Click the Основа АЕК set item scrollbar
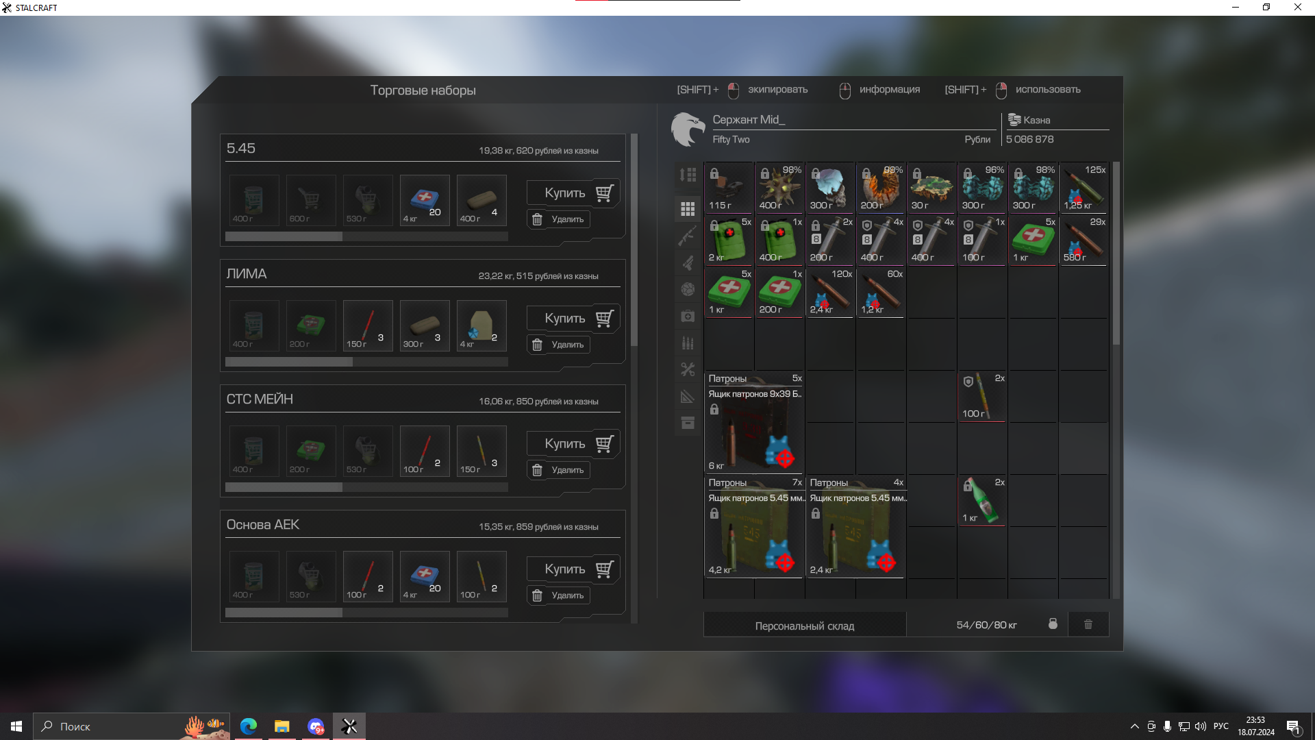 [x=284, y=613]
